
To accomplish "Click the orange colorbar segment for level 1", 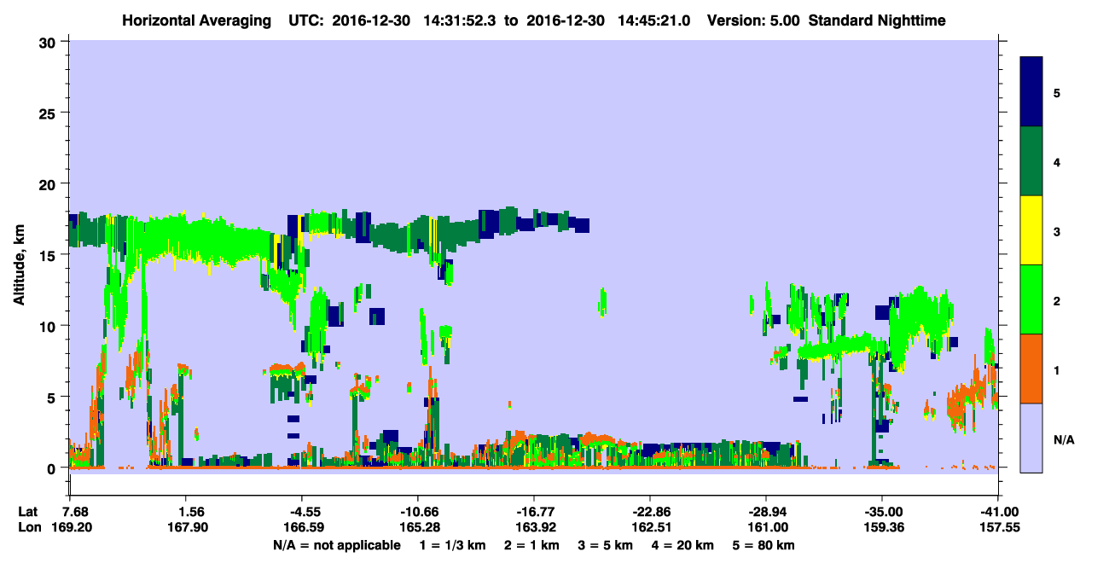I will 1031,369.
